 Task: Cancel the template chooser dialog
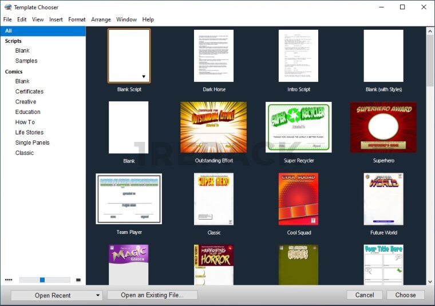tap(365, 295)
